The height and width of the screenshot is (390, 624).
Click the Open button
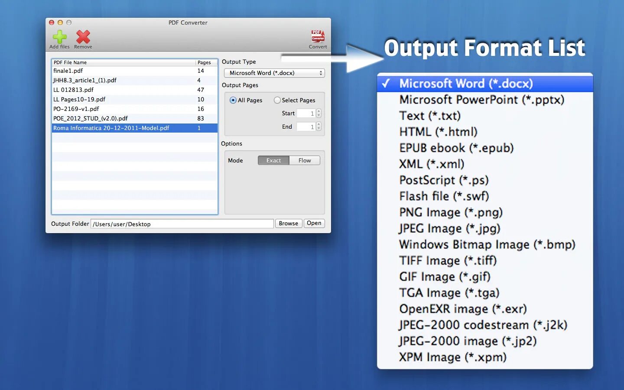coord(314,223)
